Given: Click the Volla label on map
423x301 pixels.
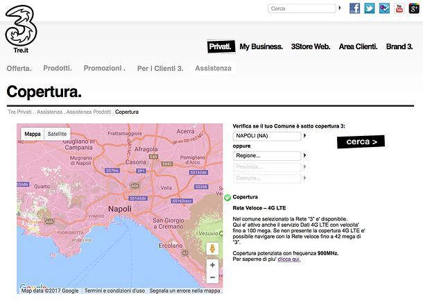Looking at the screenshot, I should point(166,188).
